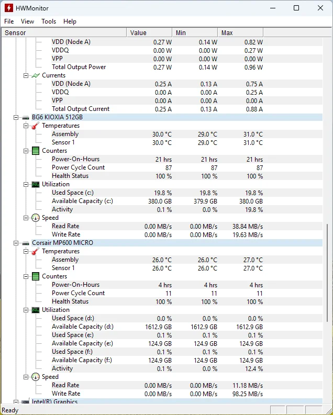Click the BG6 KIOXIA drive icon
The height and width of the screenshot is (415, 333).
click(x=26, y=117)
